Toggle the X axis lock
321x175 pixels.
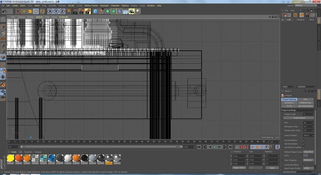tap(51, 12)
